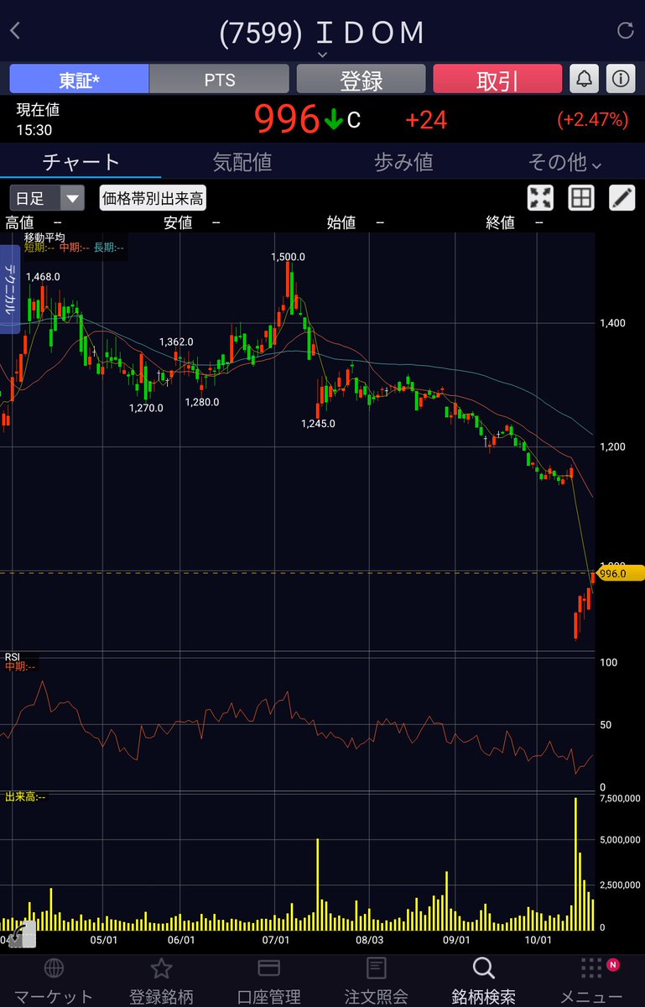Expand the その他 tab menu
The width and height of the screenshot is (645, 1007).
[x=564, y=162]
